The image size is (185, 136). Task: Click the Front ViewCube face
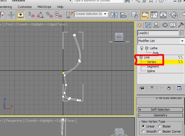click(x=119, y=37)
